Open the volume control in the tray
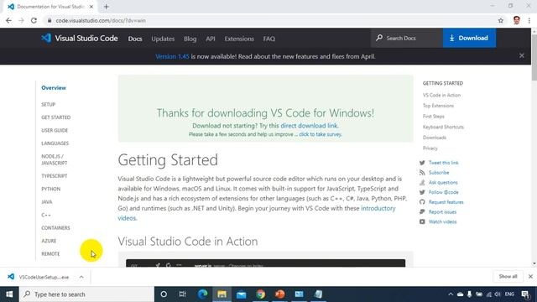 click(x=498, y=294)
